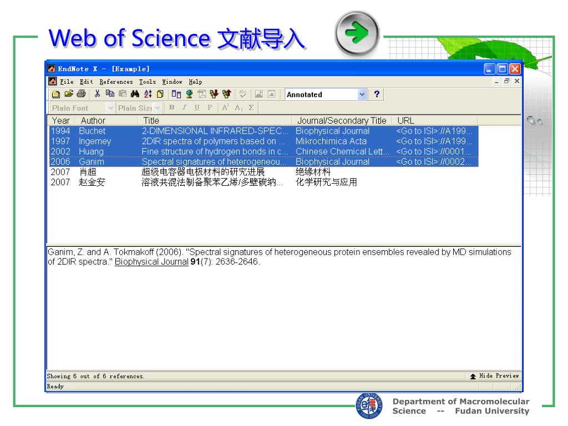Sort by the Title column header

coord(215,120)
